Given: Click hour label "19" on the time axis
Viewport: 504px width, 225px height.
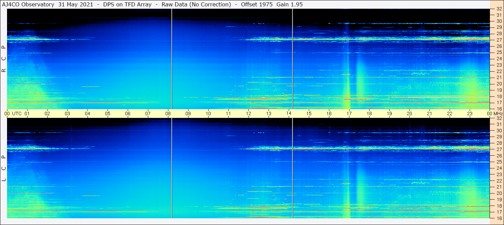Looking at the screenshot, I should pos(389,114).
